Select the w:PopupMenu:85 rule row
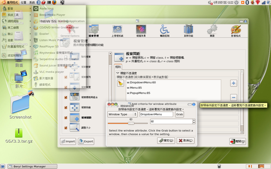This screenshot has width=271, height=169. coord(173,93)
